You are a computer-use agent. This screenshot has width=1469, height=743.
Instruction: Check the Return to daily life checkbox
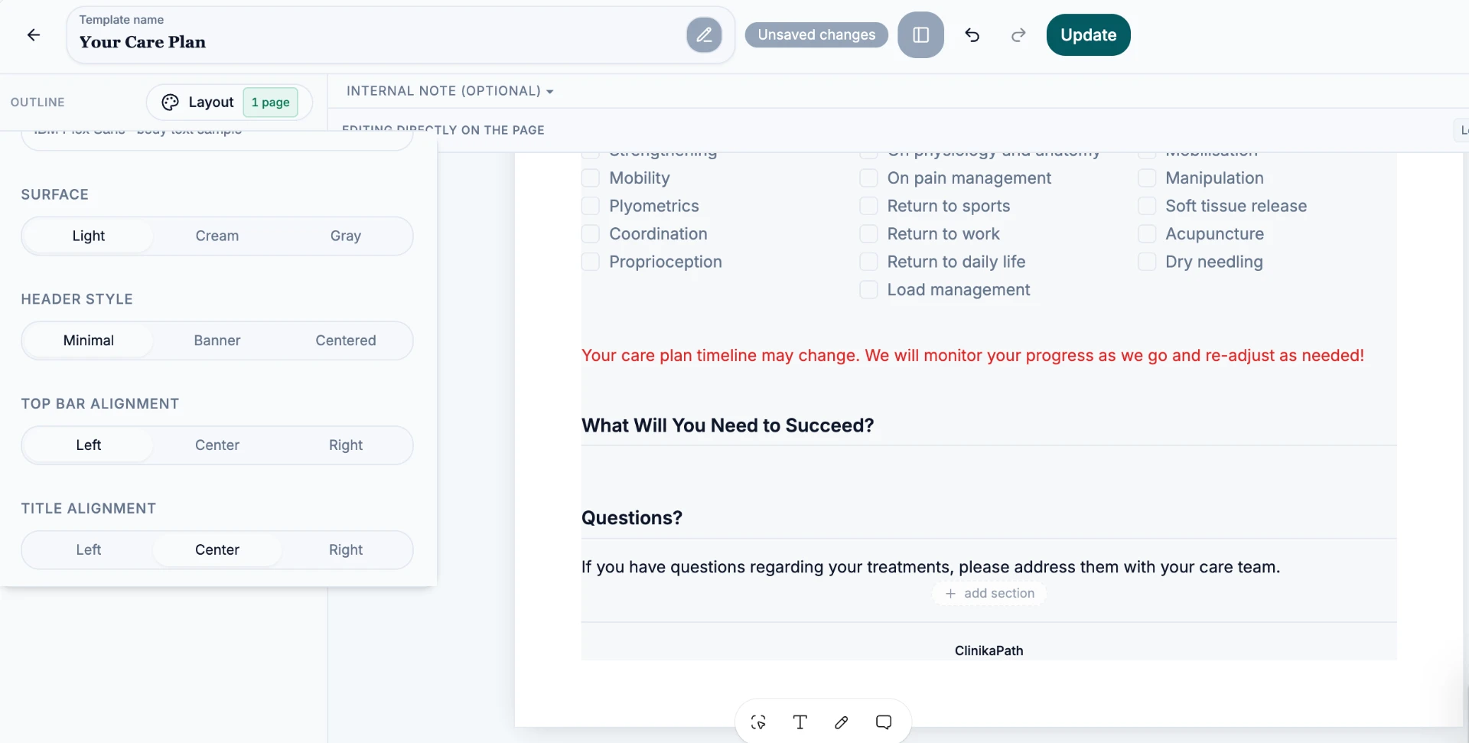868,262
